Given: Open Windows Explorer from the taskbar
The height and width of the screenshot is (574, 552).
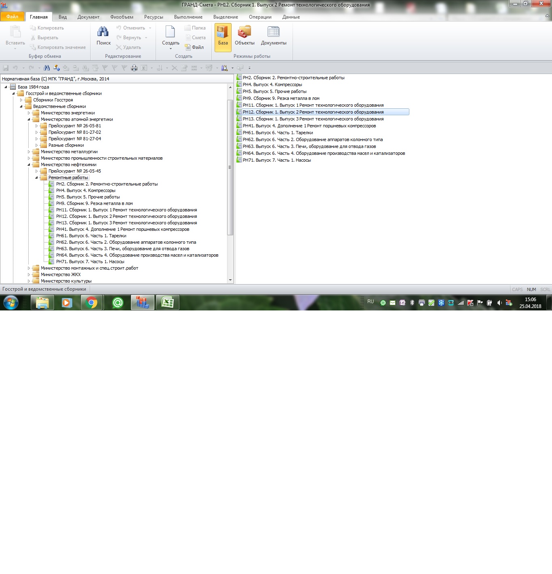Looking at the screenshot, I should pos(42,302).
